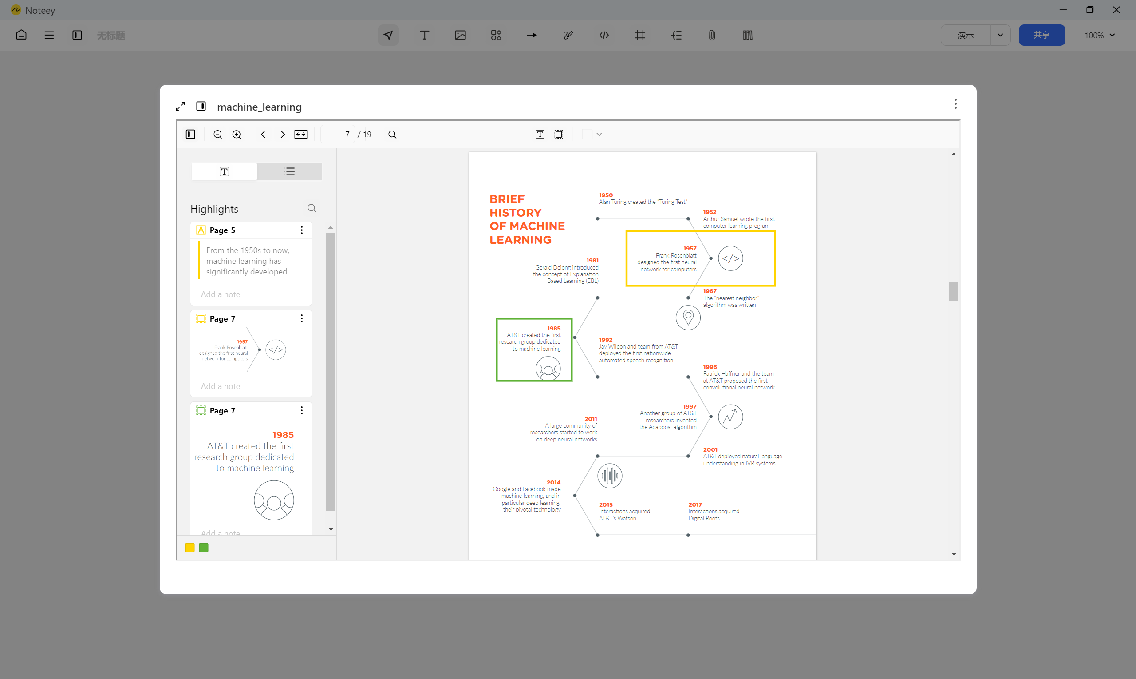This screenshot has height=679, width=1136.
Task: Open the PDF card three-dot options menu
Action: pyautogui.click(x=955, y=104)
